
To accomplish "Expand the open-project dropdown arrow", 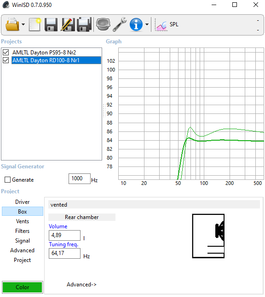I will coord(23,24).
